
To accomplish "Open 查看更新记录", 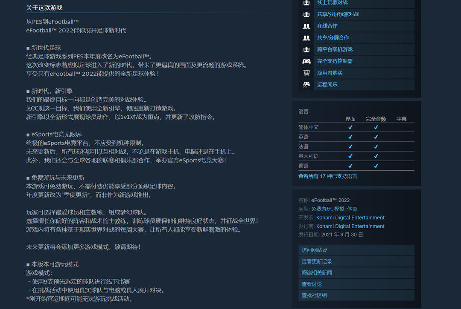I will click(356, 261).
